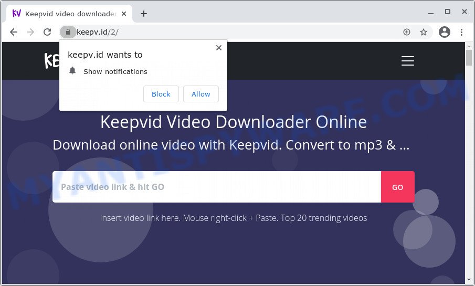Image resolution: width=475 pixels, height=286 pixels.
Task: Block notifications from keepv.id
Action: click(x=161, y=94)
